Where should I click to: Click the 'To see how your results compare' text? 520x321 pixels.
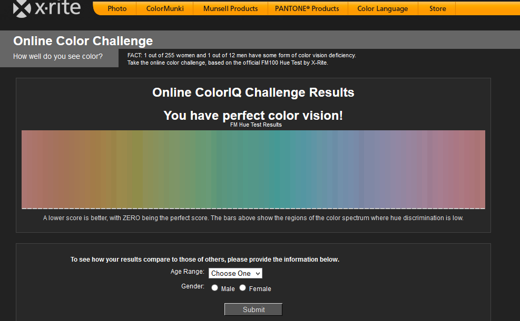[205, 260]
